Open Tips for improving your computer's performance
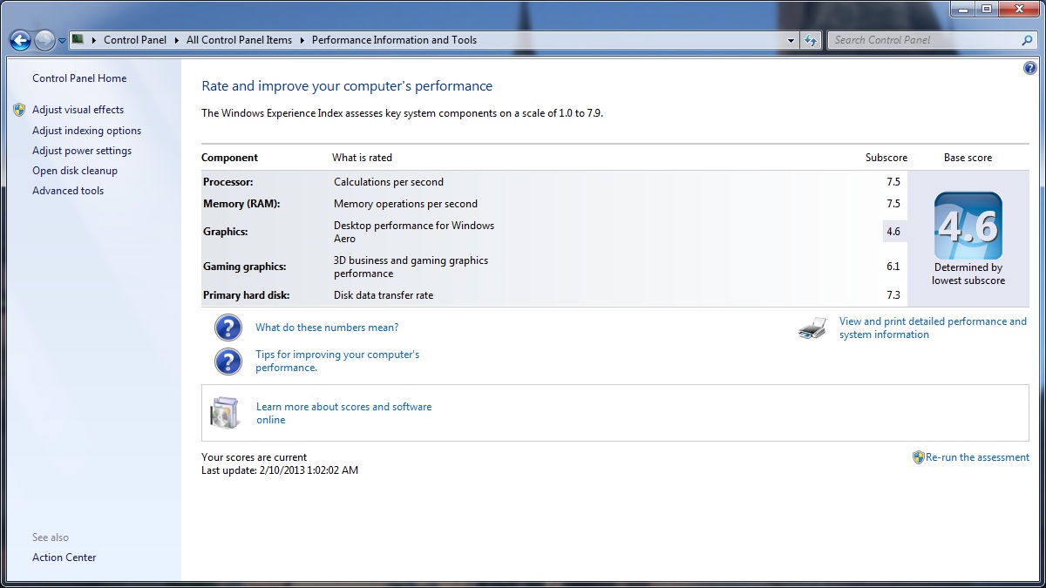Screen dimensions: 1046x588 tap(337, 361)
